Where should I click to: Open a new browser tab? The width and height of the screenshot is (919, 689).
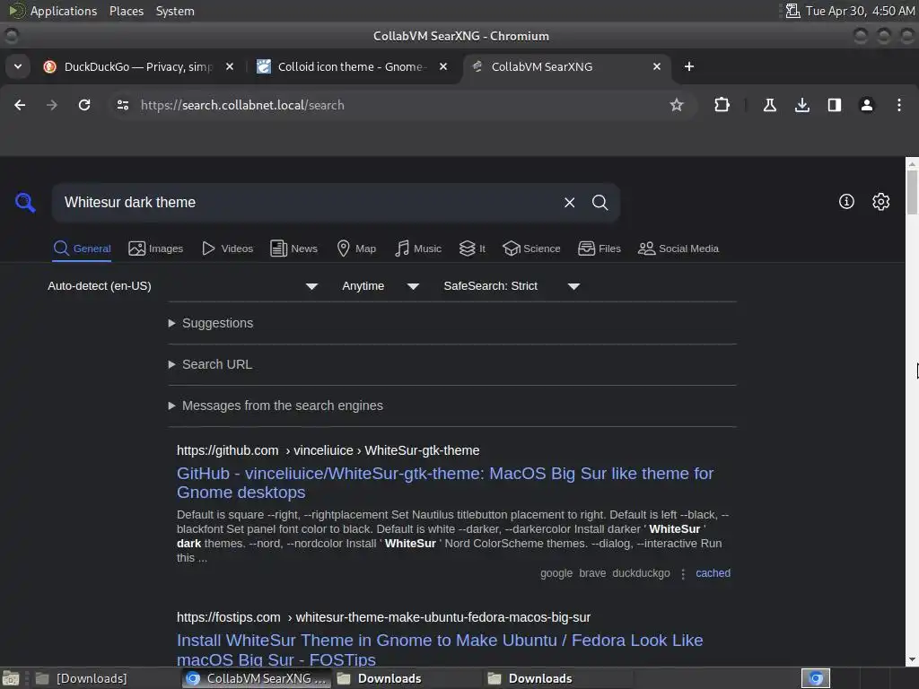click(689, 66)
